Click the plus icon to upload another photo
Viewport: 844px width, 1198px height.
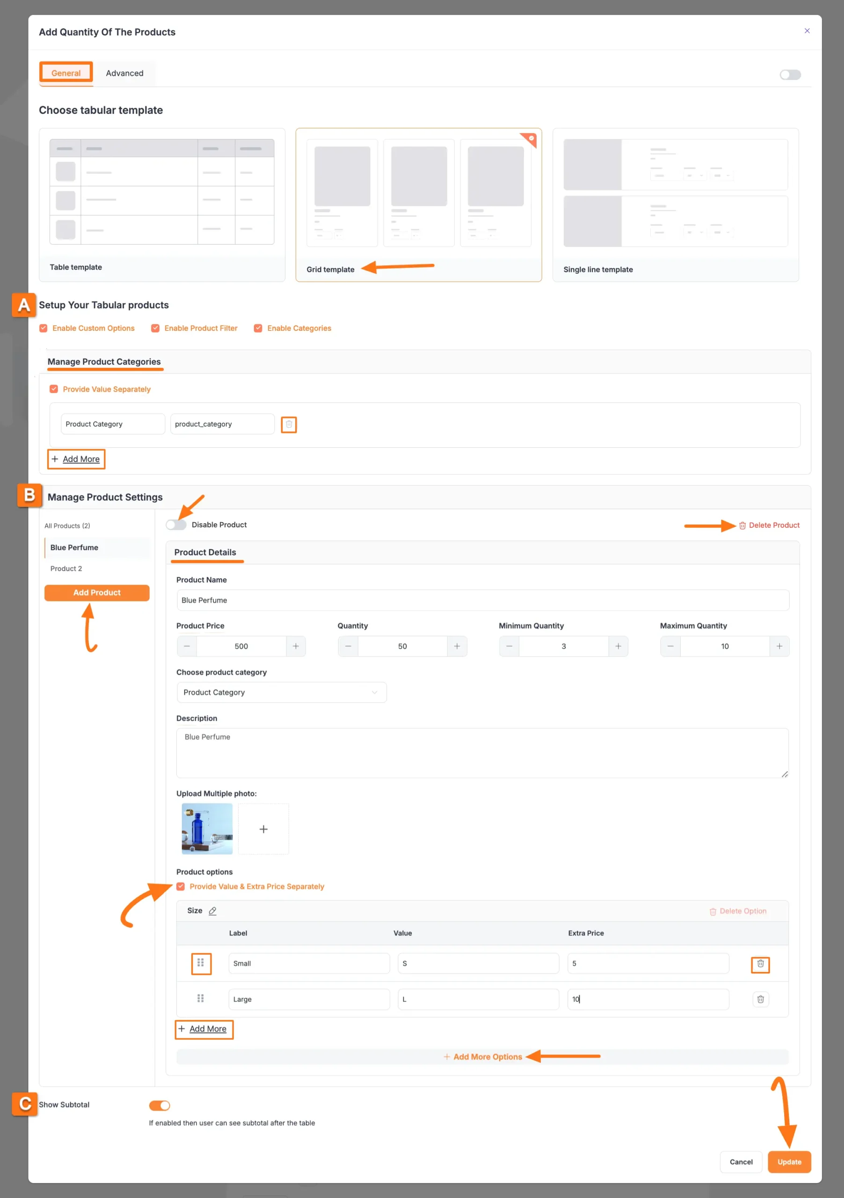[263, 829]
